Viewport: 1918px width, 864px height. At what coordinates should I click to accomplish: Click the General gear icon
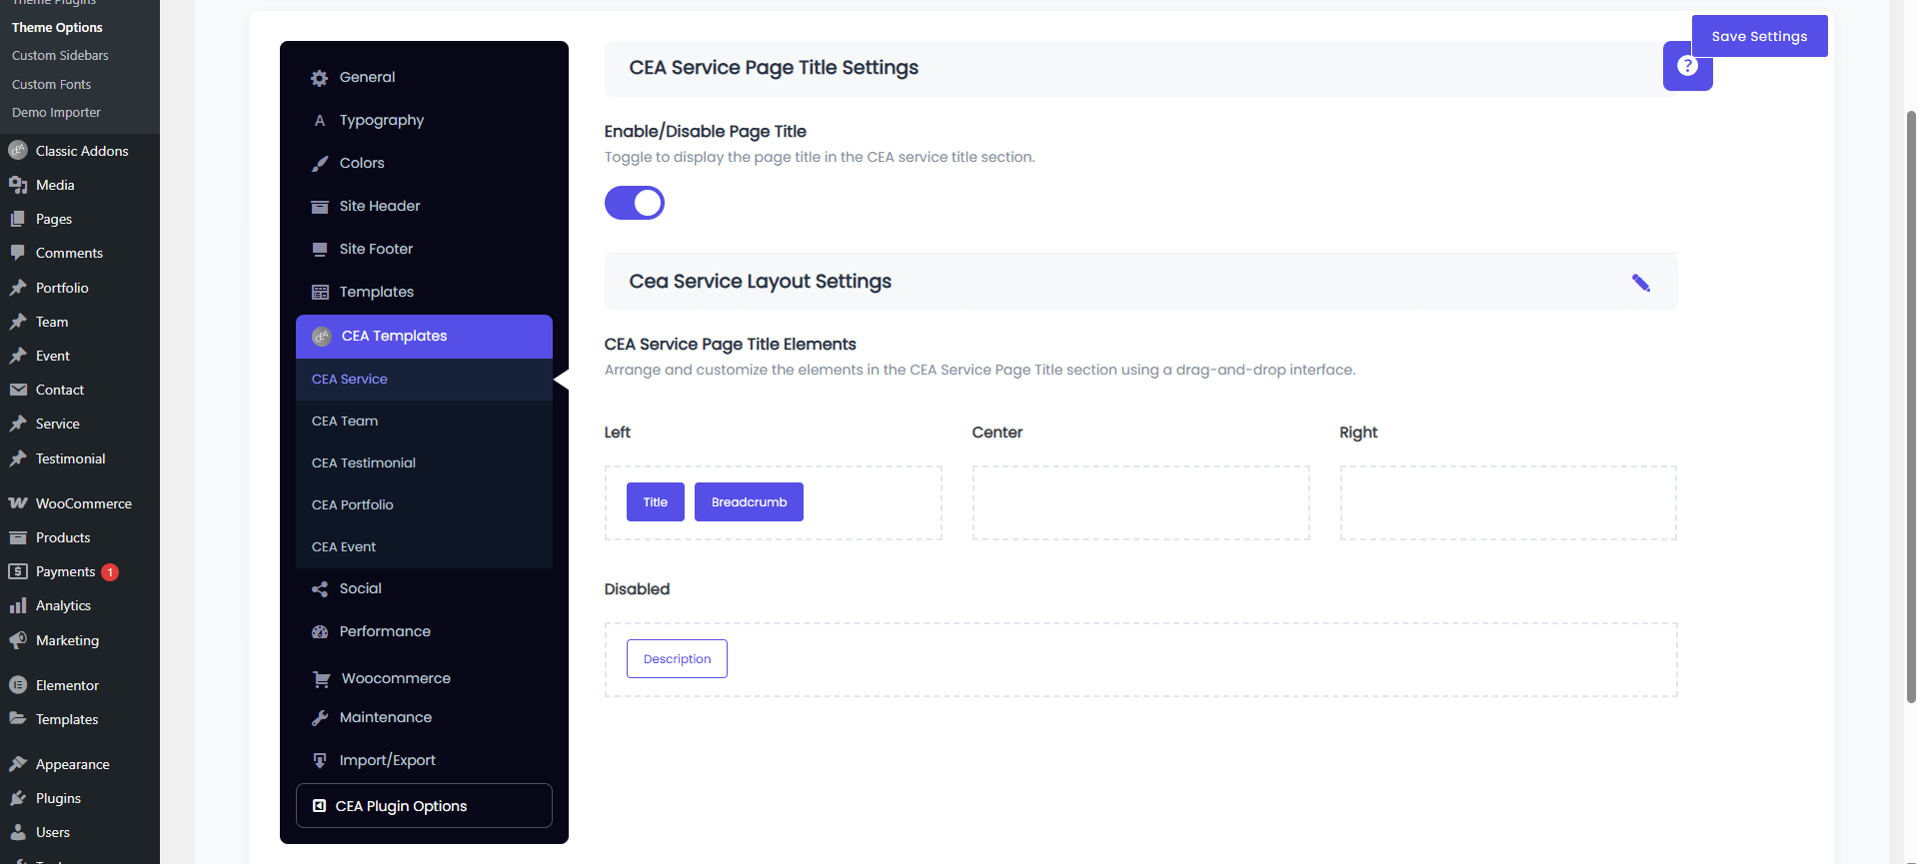pos(320,78)
